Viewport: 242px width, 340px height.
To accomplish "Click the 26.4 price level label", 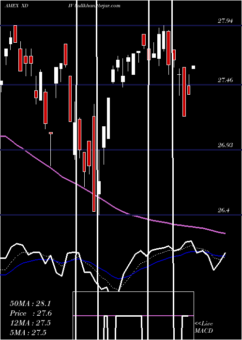I will [223, 210].
